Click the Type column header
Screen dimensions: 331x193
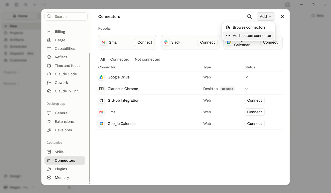(x=207, y=67)
